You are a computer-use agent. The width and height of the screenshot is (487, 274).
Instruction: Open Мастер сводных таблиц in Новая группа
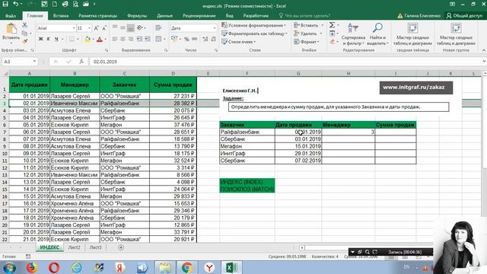456,34
